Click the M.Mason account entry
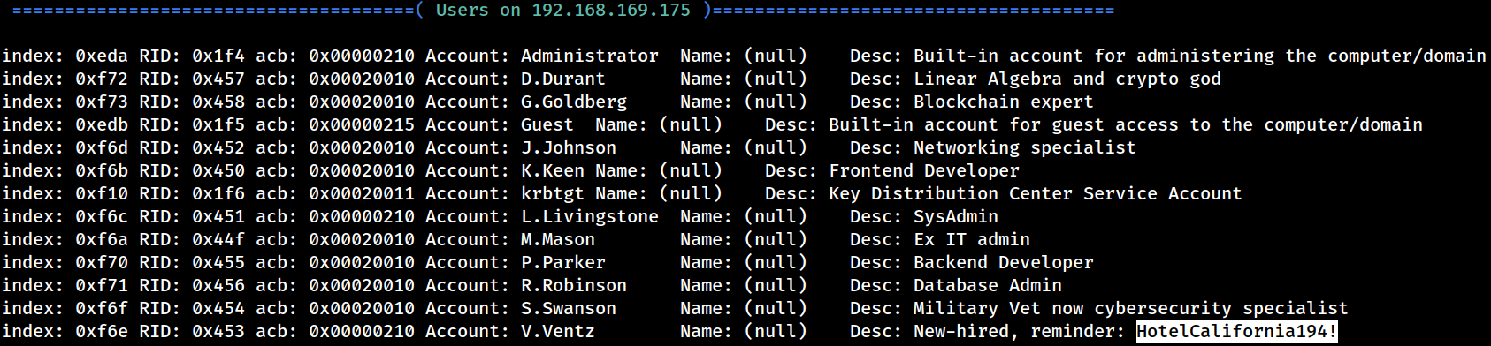Image resolution: width=1491 pixels, height=346 pixels. [x=558, y=240]
